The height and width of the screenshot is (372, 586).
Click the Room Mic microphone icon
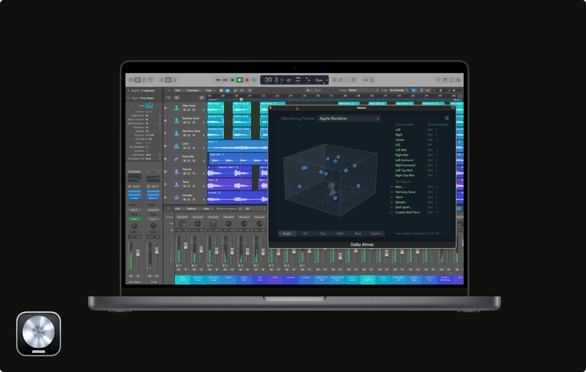[176, 159]
